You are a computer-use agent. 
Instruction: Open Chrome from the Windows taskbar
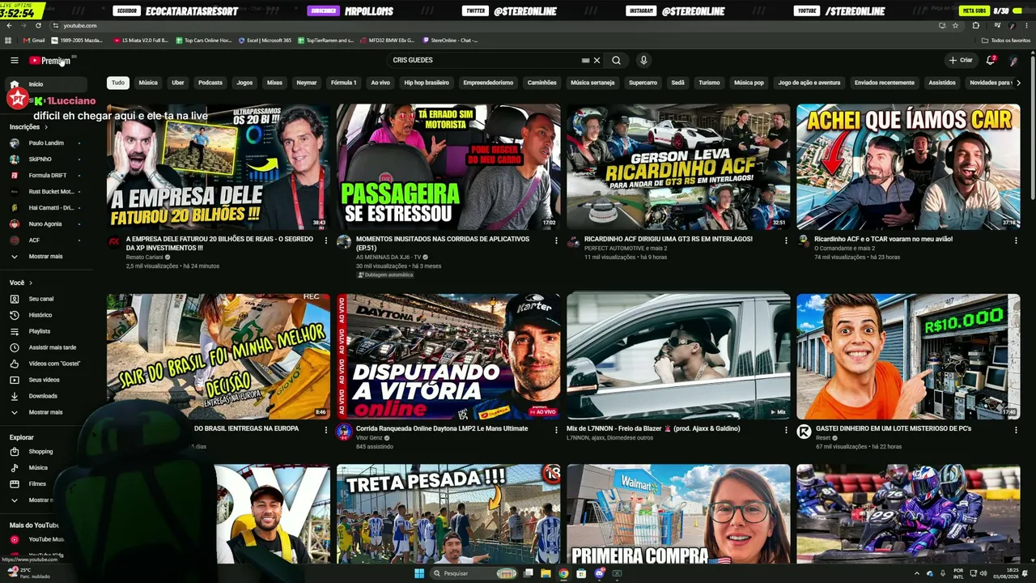(x=563, y=573)
